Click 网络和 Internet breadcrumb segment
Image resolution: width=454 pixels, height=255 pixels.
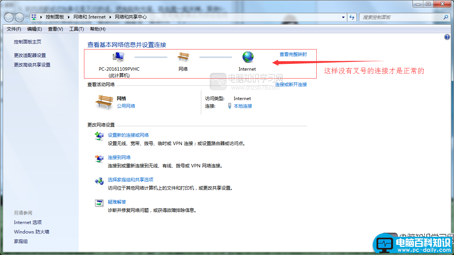click(x=89, y=17)
